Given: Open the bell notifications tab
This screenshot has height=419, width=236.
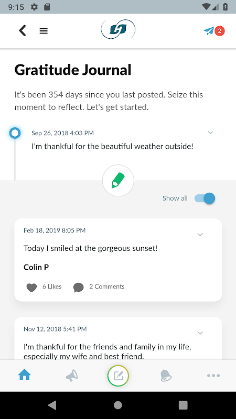Looking at the screenshot, I should pyautogui.click(x=166, y=376).
